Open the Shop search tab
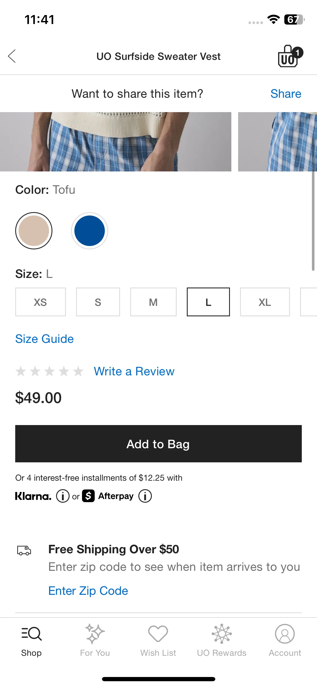Screen dimensions: 317x688 [31, 640]
